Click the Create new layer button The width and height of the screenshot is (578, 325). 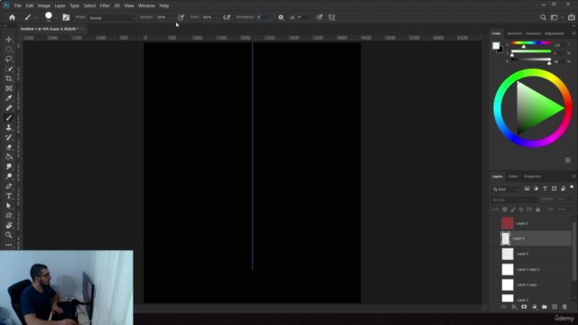(555, 307)
